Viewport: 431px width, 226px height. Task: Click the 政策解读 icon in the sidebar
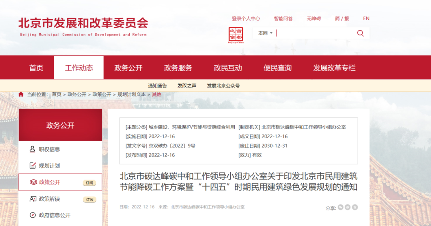[33, 199]
